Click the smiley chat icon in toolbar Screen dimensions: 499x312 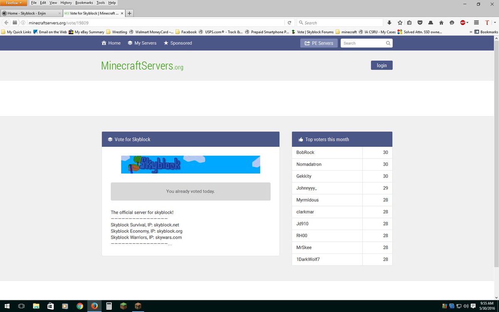(x=452, y=22)
